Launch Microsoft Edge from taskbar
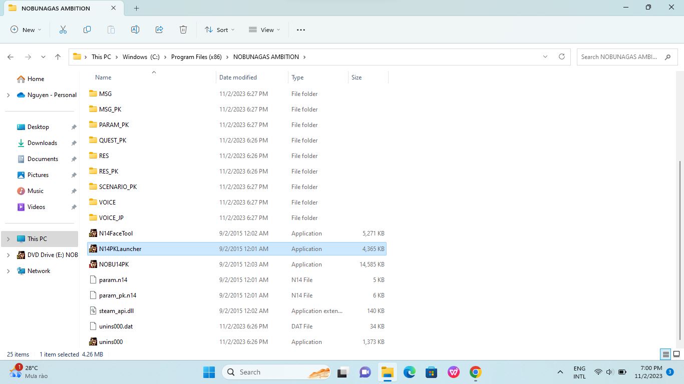The width and height of the screenshot is (684, 384). [x=410, y=372]
